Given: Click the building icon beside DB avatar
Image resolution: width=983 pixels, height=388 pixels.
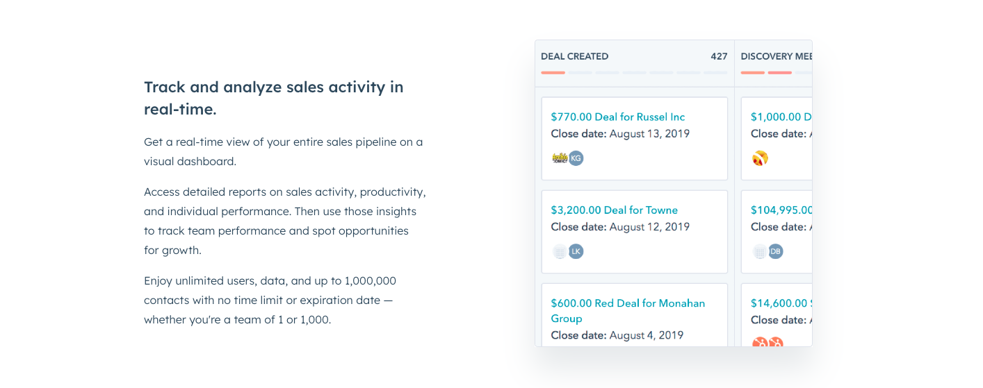Looking at the screenshot, I should click(x=760, y=251).
